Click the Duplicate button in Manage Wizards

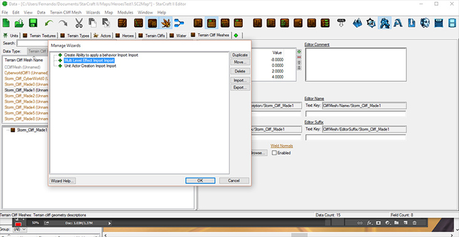240,55
